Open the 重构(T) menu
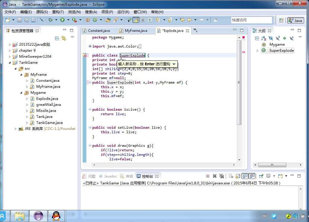Image resolution: width=309 pixels, height=222 pixels. tap(58, 12)
